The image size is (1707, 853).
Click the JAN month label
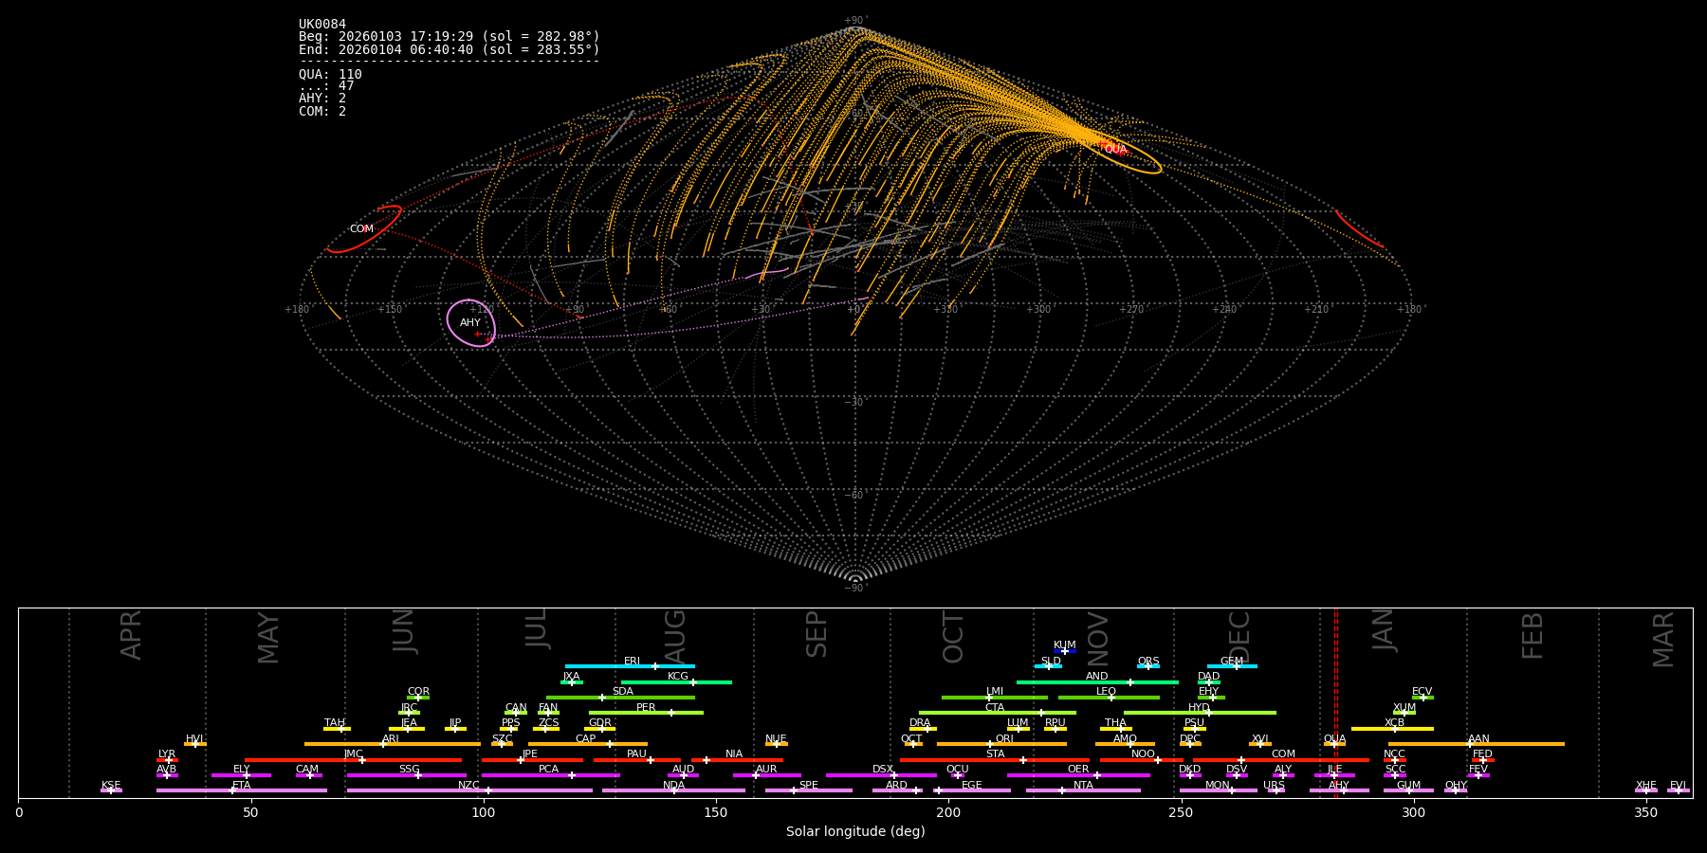pyautogui.click(x=1384, y=631)
